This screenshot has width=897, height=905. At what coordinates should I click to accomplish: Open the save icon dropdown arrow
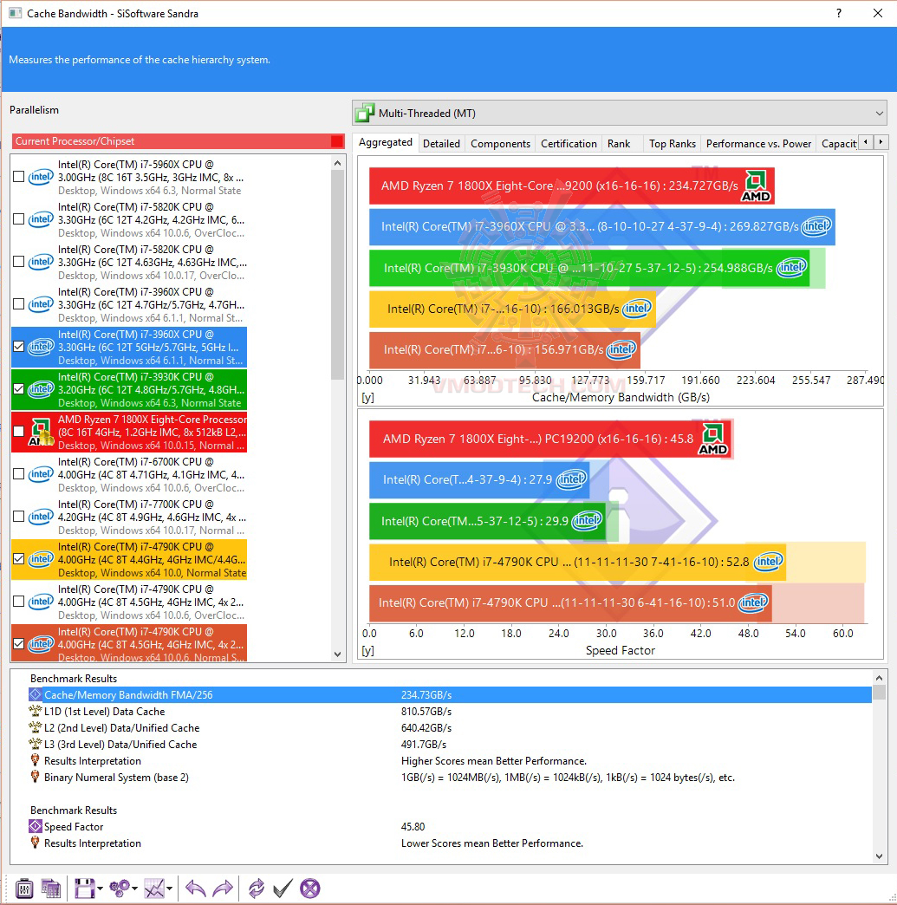coord(100,889)
